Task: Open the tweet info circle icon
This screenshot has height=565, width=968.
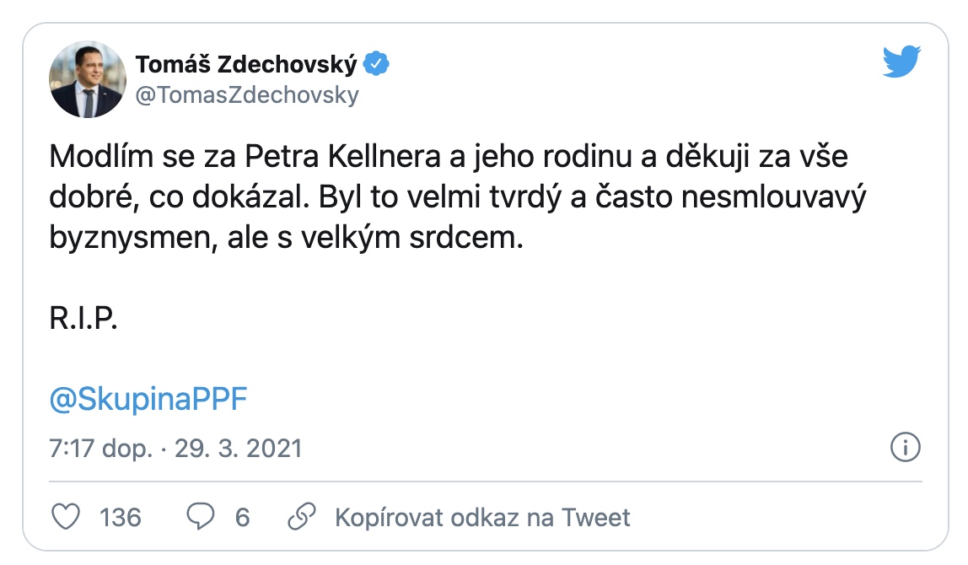Action: 904,447
